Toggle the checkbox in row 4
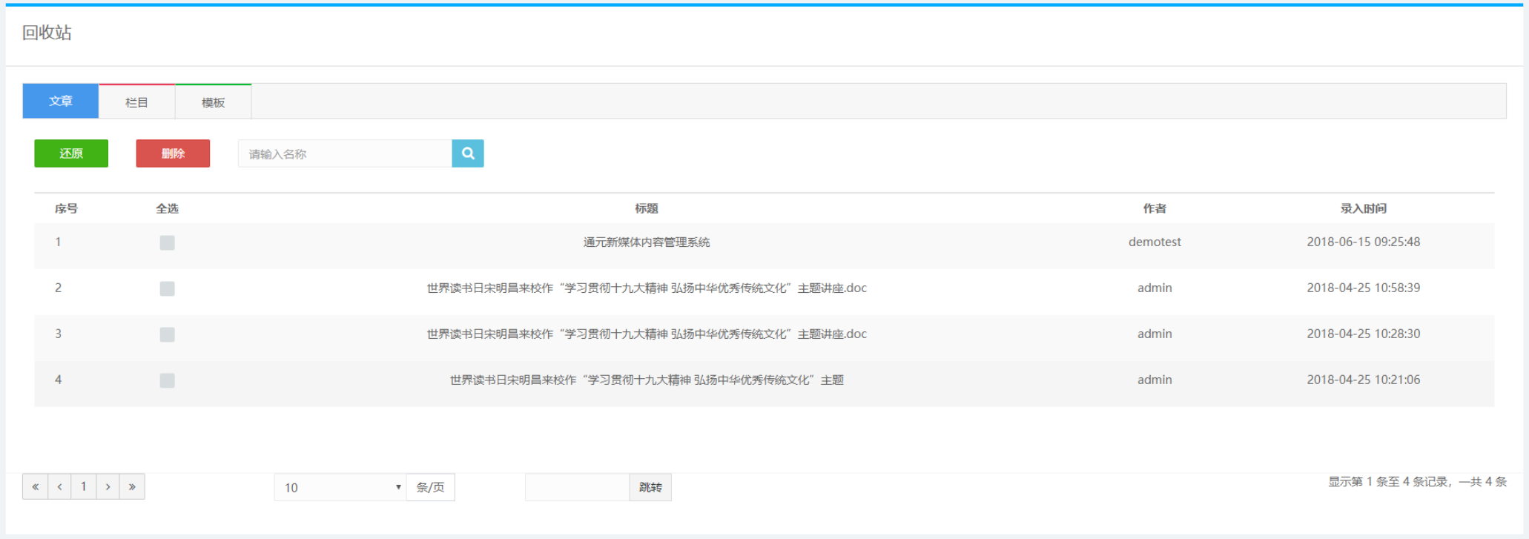 point(168,380)
